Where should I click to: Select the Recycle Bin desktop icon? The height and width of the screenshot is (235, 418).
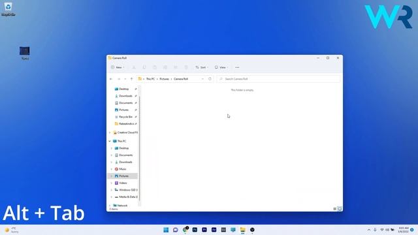[x=8, y=8]
